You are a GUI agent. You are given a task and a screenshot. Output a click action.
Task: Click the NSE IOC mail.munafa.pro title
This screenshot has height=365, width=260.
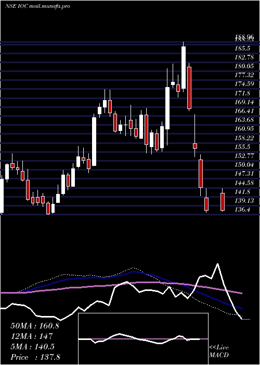[x=37, y=6]
